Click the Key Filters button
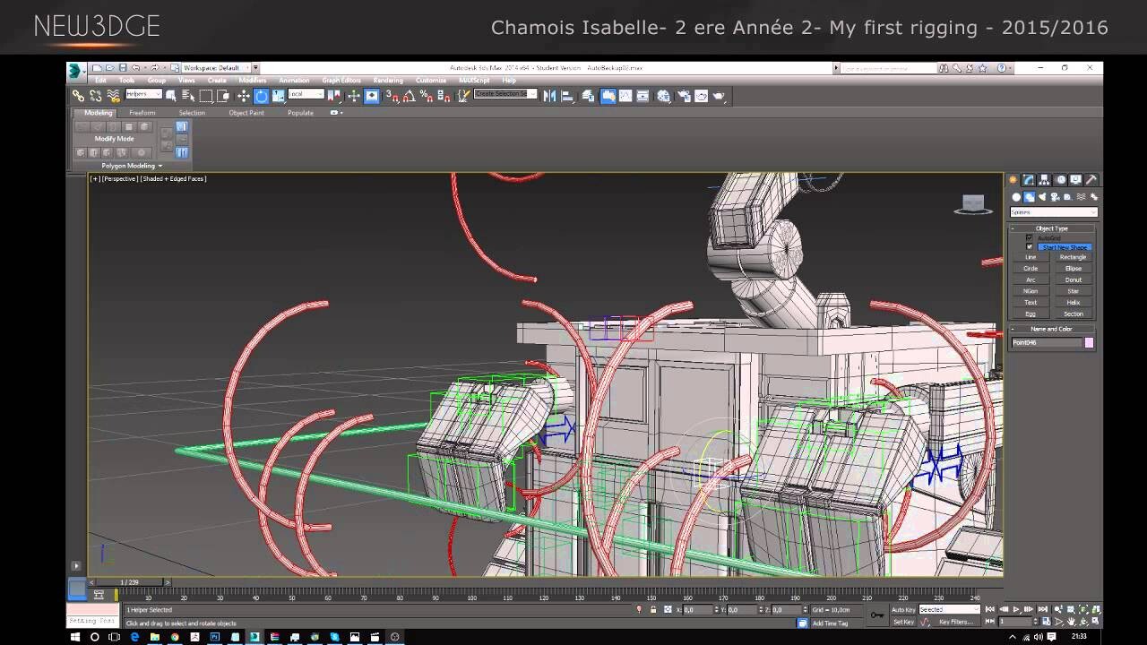 tap(955, 622)
